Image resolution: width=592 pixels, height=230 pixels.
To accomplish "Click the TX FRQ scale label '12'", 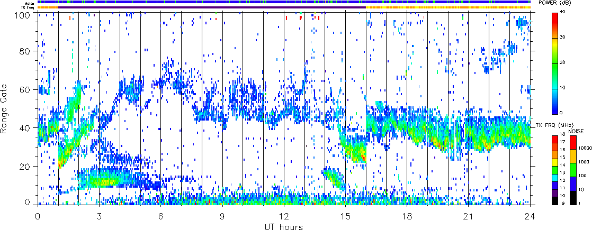I will (x=562, y=180).
